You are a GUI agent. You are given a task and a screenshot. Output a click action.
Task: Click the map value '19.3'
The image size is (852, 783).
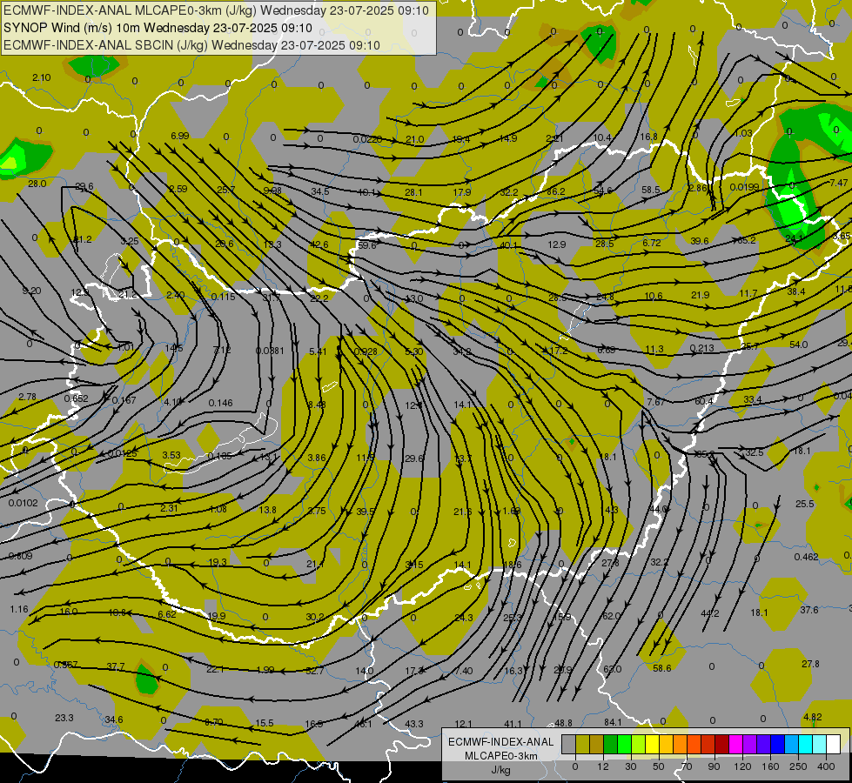pyautogui.click(x=218, y=562)
